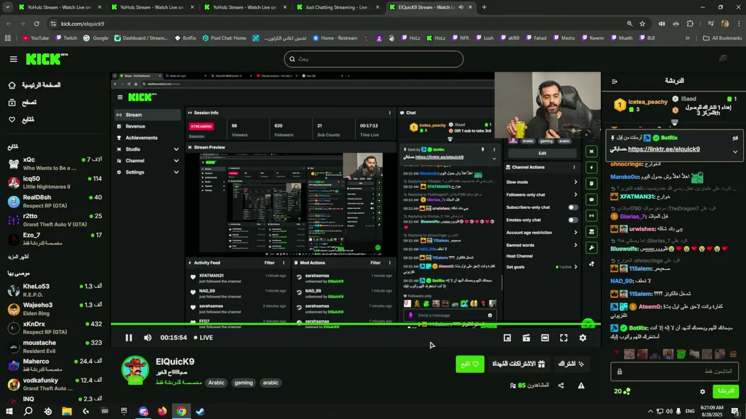Open browser tab search dropdown
This screenshot has width=746, height=419.
point(8,7)
